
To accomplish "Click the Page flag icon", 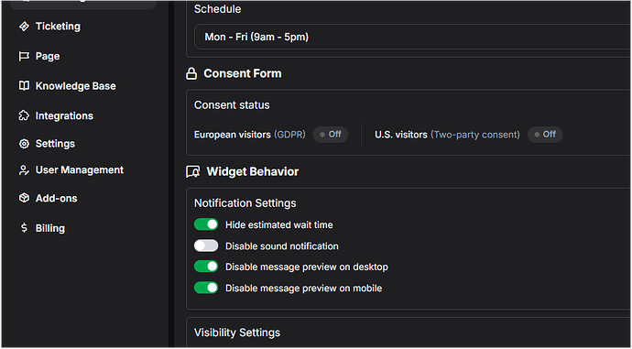I will click(x=24, y=56).
